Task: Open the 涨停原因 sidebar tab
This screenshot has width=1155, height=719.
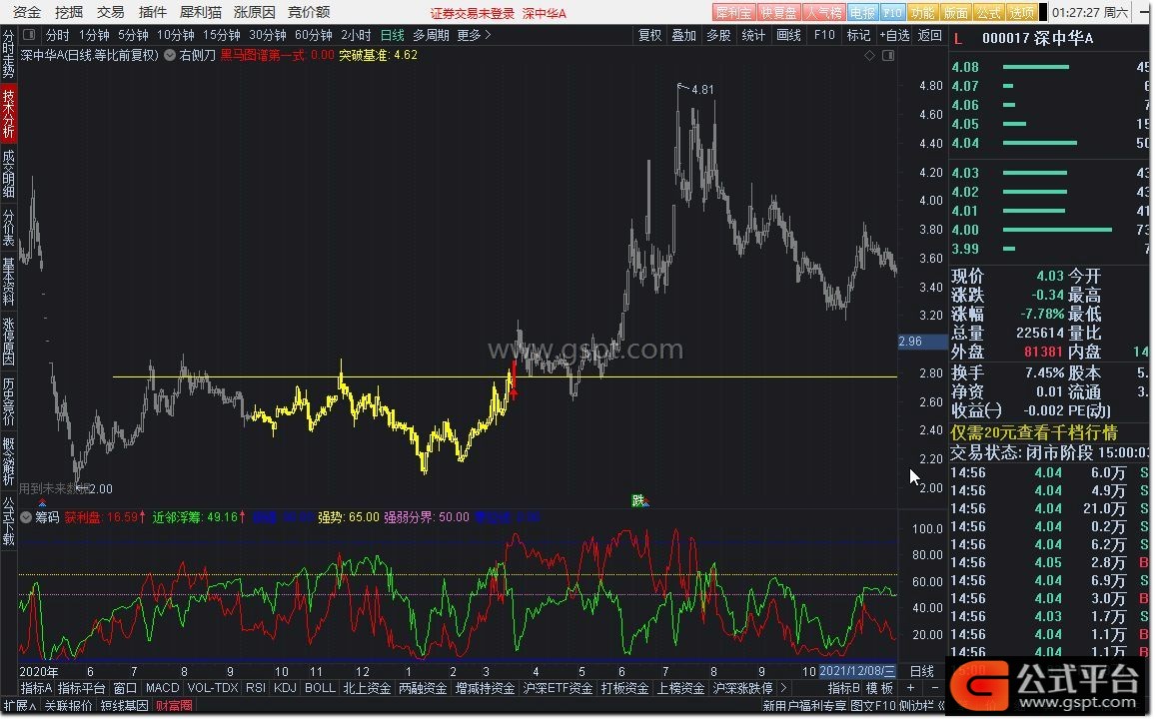Action: pos(9,341)
